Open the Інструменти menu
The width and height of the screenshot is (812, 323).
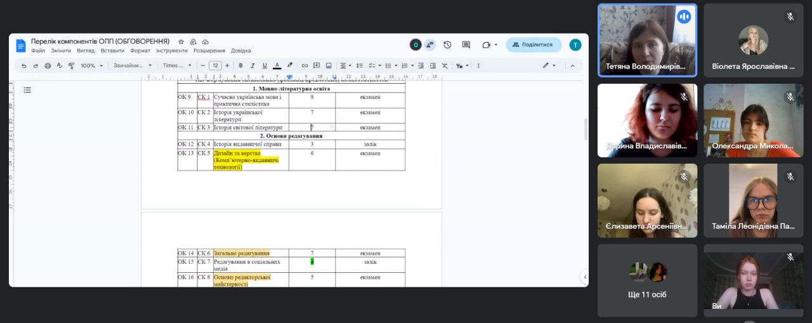pos(172,51)
